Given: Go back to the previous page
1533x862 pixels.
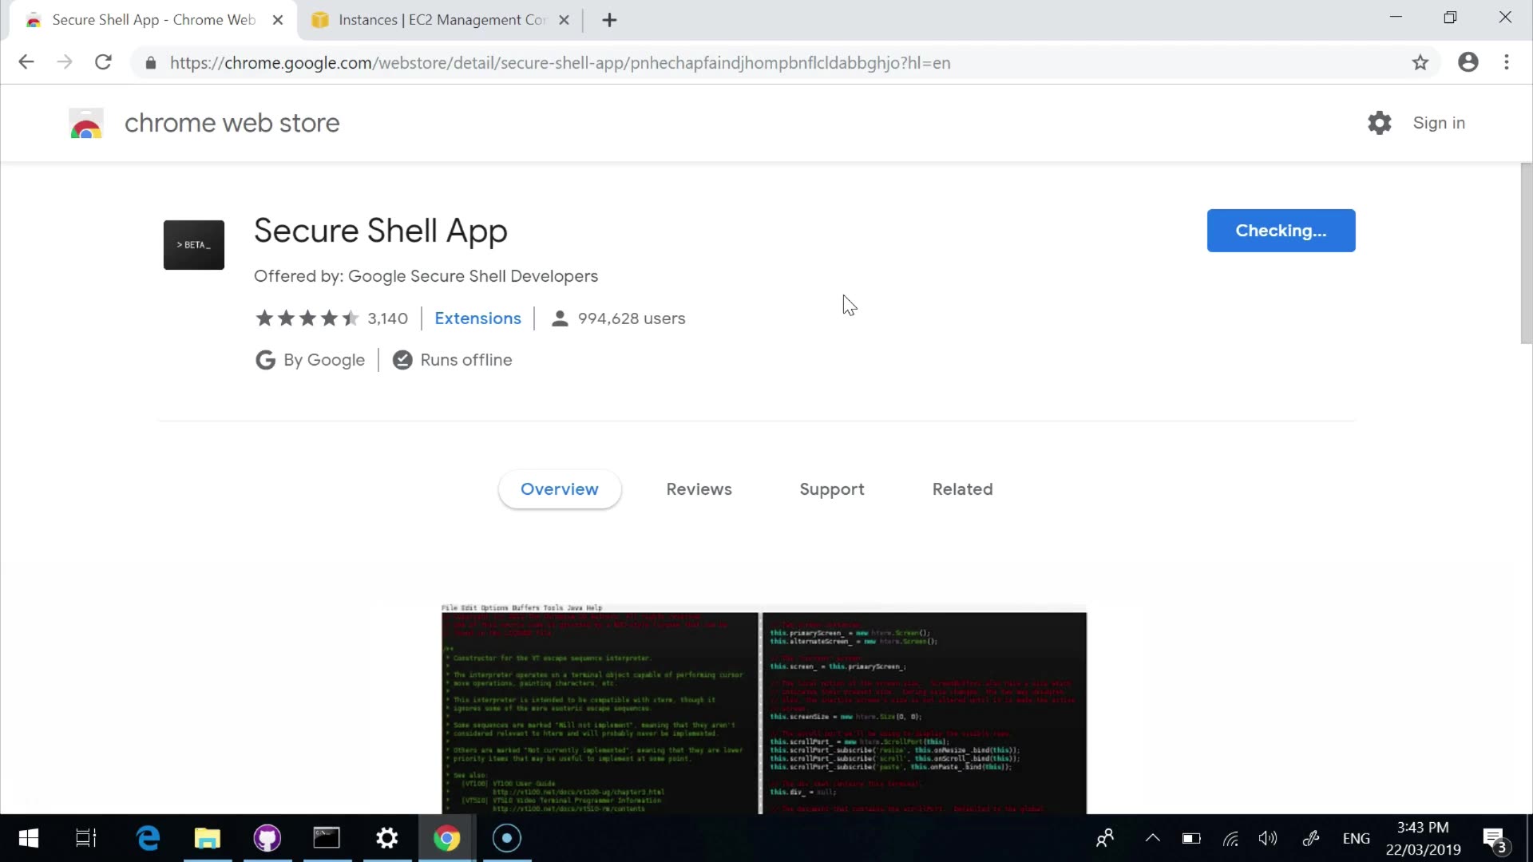Looking at the screenshot, I should (x=26, y=62).
